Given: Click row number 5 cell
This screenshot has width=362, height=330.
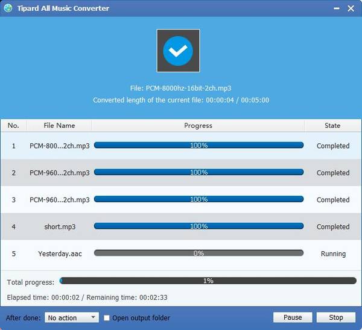Looking at the screenshot, I should pyautogui.click(x=14, y=254).
